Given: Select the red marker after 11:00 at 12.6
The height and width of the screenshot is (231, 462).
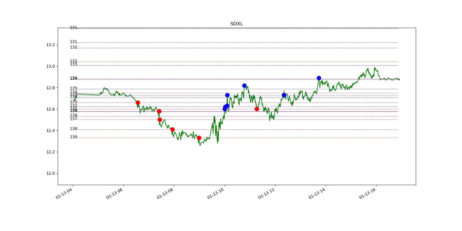Looking at the screenshot, I should click(257, 109).
